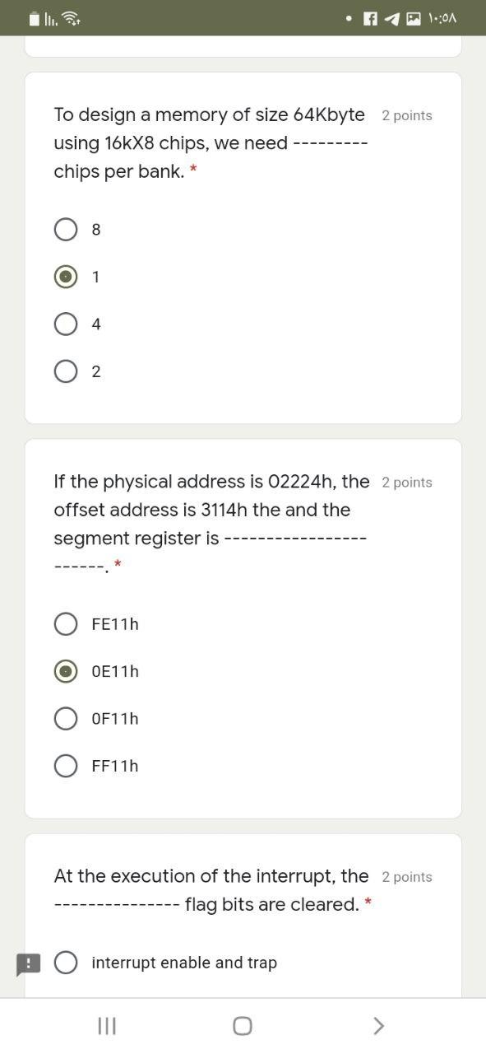Tap the Telegram notification icon

[391, 17]
